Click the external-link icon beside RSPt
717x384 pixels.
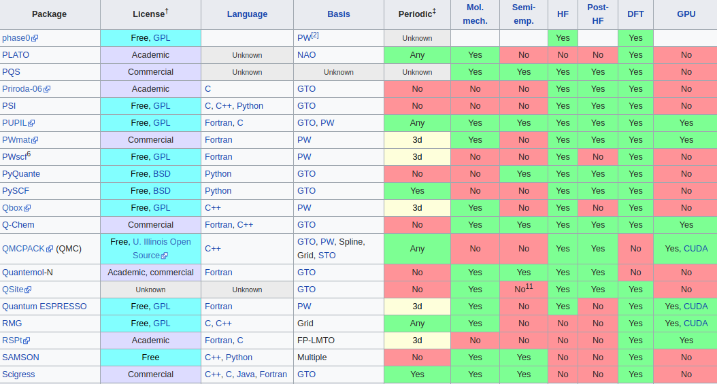pyautogui.click(x=27, y=341)
